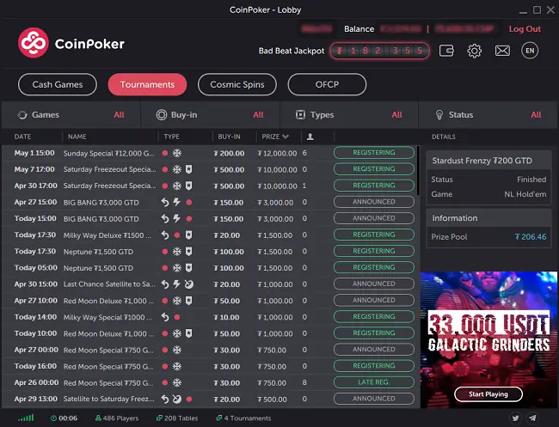Screen dimensions: 559x427
Task: Click red dot icon in Red Moon Special Apr 26 row
Action: 165,383
